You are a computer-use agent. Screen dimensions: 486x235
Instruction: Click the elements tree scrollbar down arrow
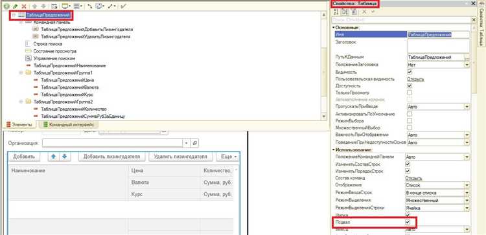pyautogui.click(x=324, y=117)
